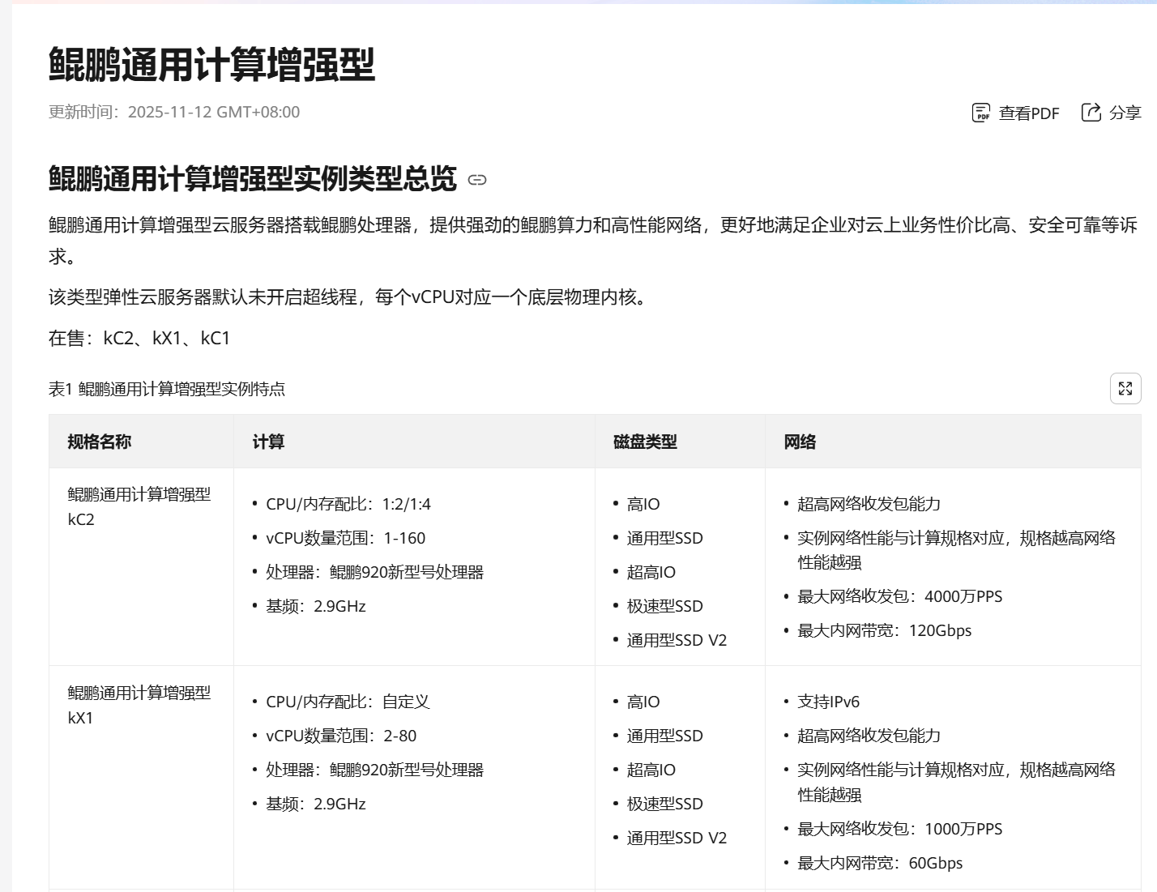Expand the table to fullscreen view
1157x892 pixels.
(x=1125, y=389)
